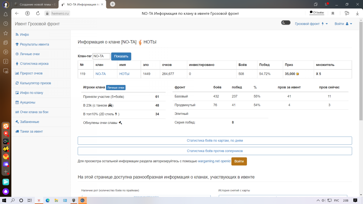Open a new tab with plus button
This screenshot has height=204, width=363.
(x=113, y=4)
